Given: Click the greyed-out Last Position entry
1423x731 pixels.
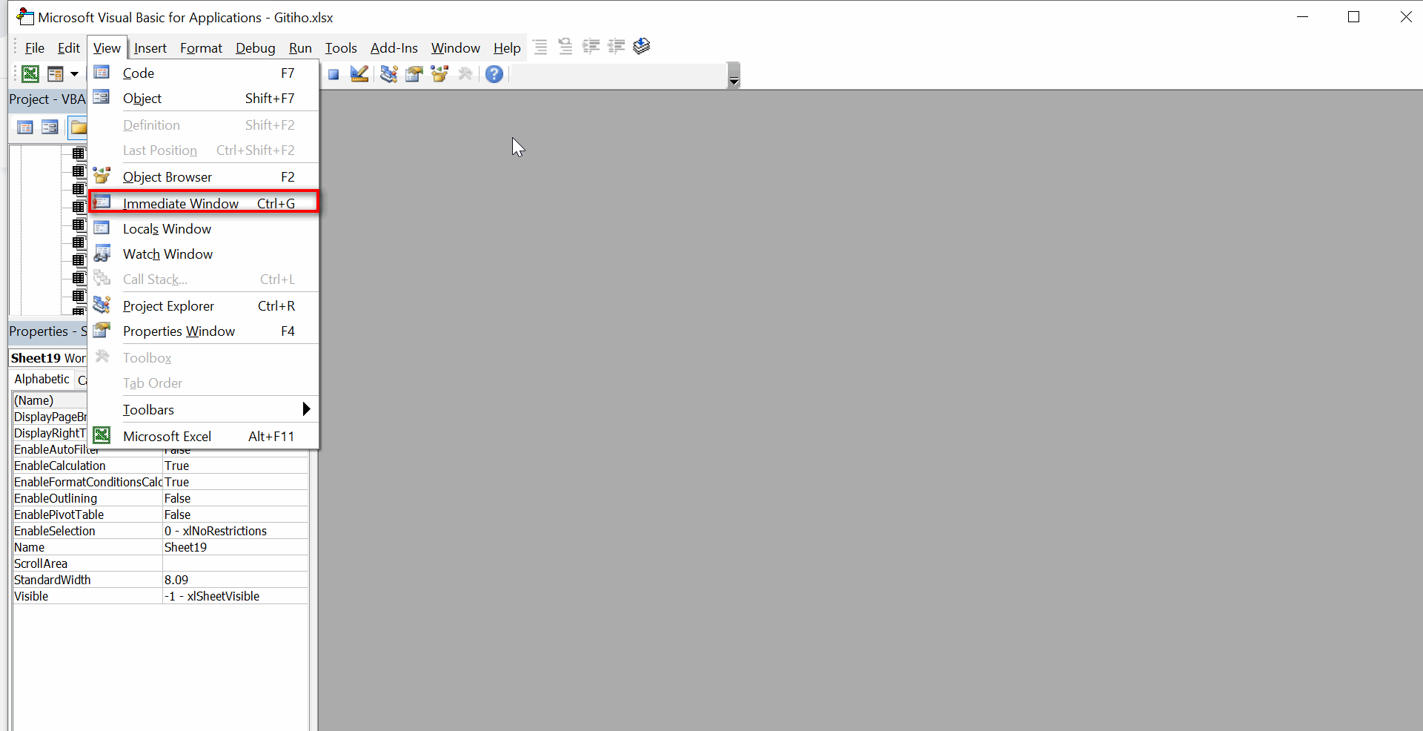Looking at the screenshot, I should 204,150.
